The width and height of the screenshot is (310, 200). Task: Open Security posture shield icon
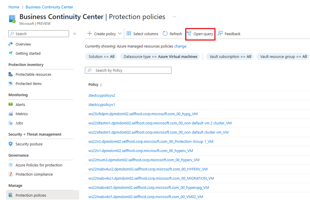[11, 144]
